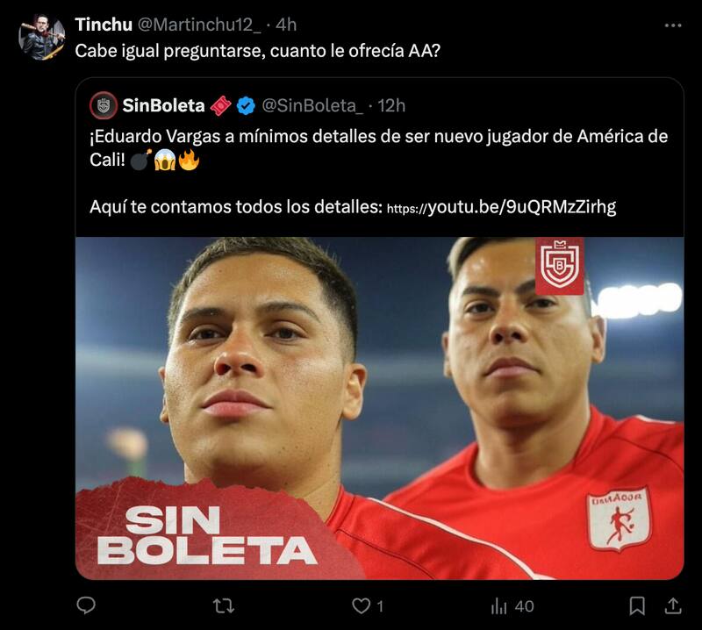Like the tweet with heart icon
This screenshot has width=702, height=630.
point(361,605)
